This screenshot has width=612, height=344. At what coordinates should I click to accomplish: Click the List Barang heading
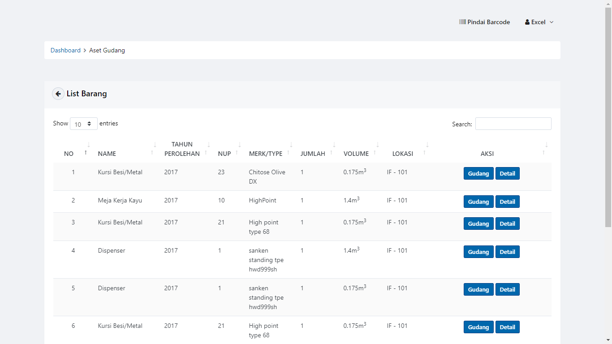(86, 94)
